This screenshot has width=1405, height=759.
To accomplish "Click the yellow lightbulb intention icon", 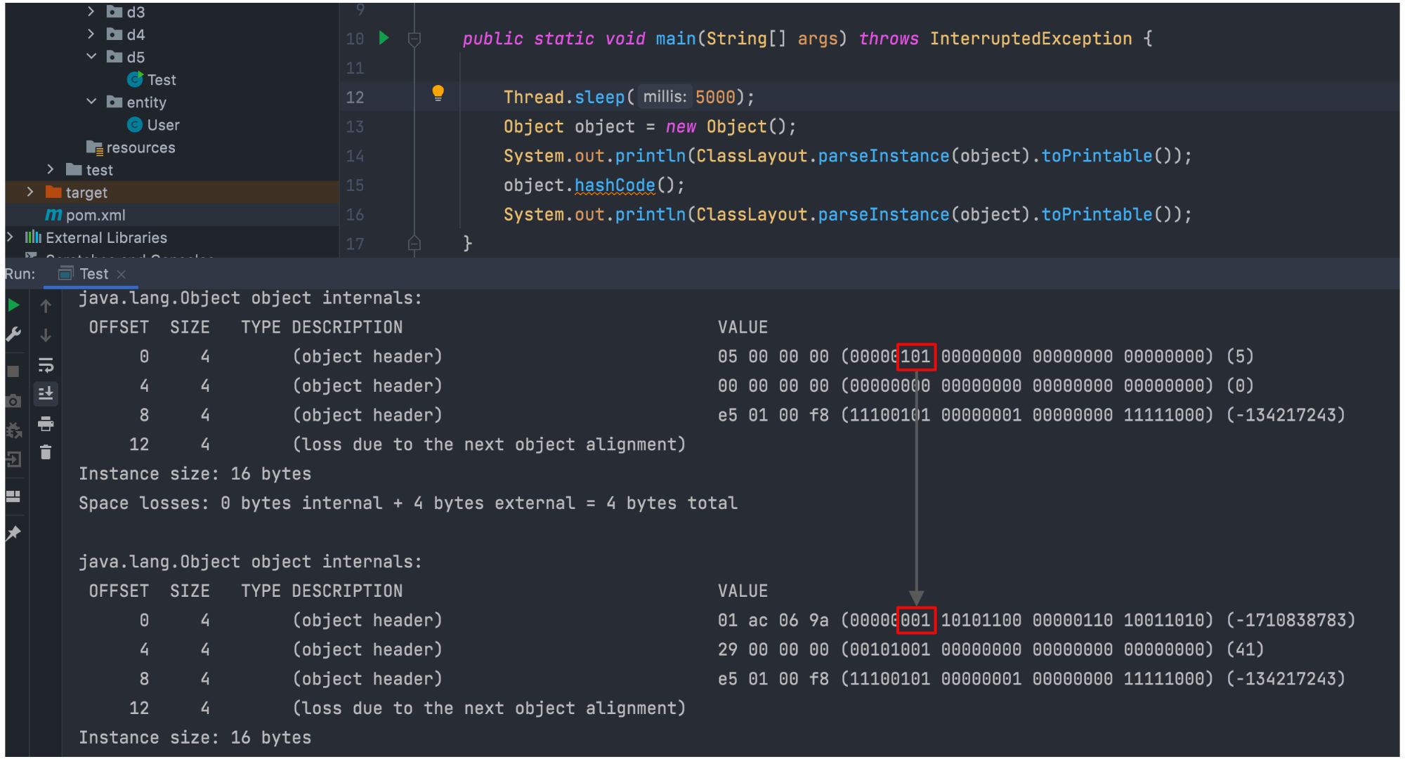I will coord(438,93).
